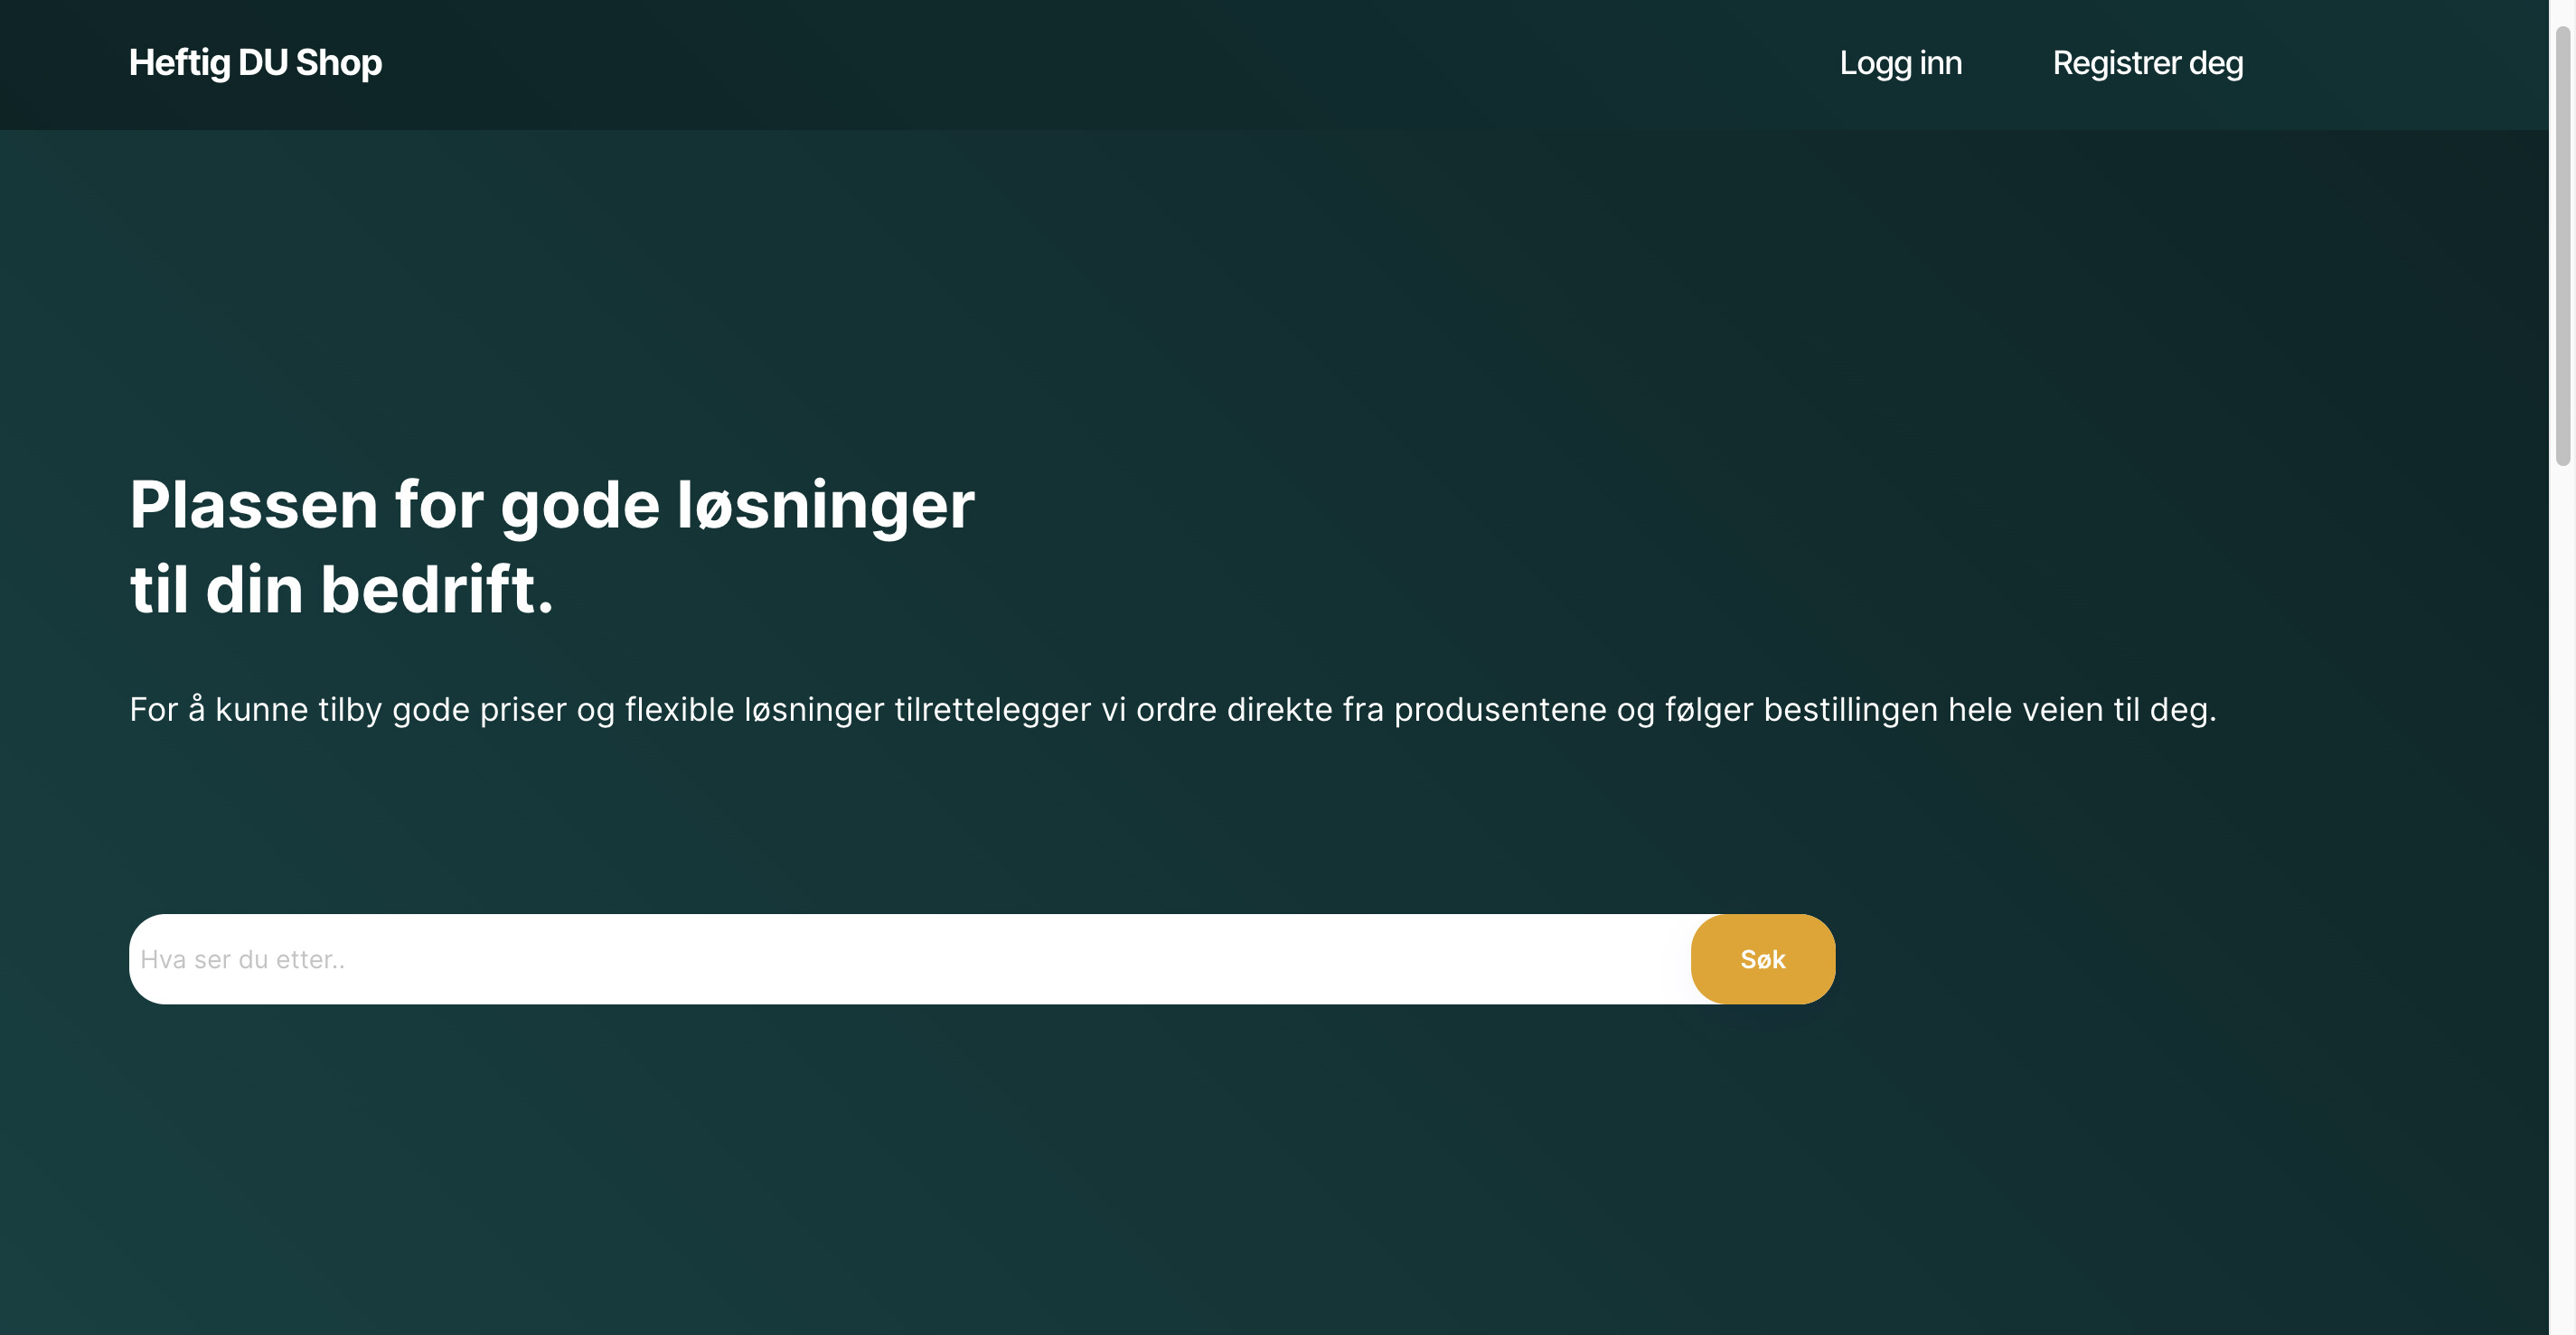Click the yellow Søk button
Screen dimensions: 2576x1335
tap(1762, 959)
